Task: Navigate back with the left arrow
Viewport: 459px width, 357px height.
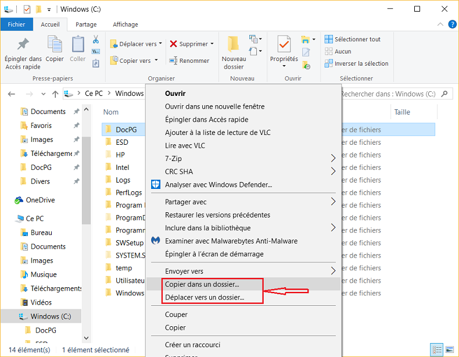Action: pos(12,94)
